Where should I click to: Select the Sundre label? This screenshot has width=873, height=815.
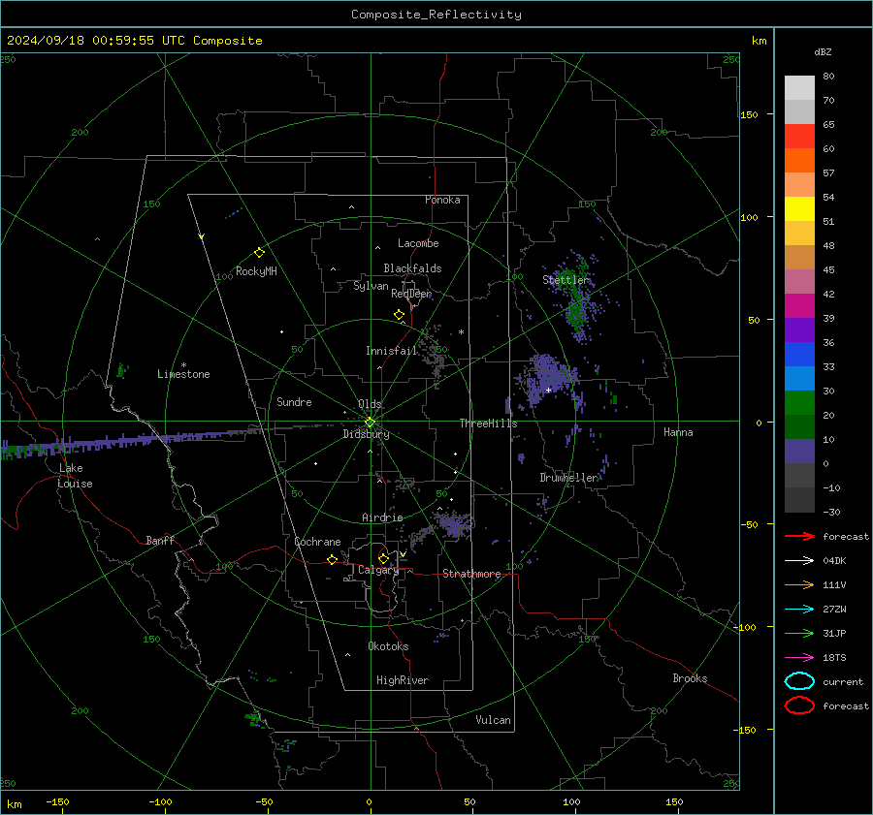(x=294, y=401)
